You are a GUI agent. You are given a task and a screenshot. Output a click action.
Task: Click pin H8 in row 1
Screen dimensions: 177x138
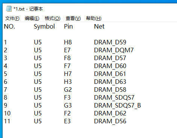[68, 42]
